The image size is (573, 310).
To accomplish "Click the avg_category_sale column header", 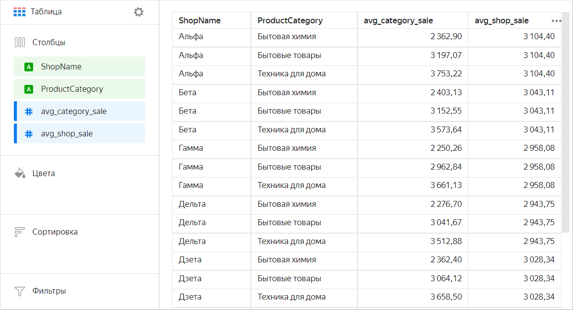I will (x=398, y=21).
